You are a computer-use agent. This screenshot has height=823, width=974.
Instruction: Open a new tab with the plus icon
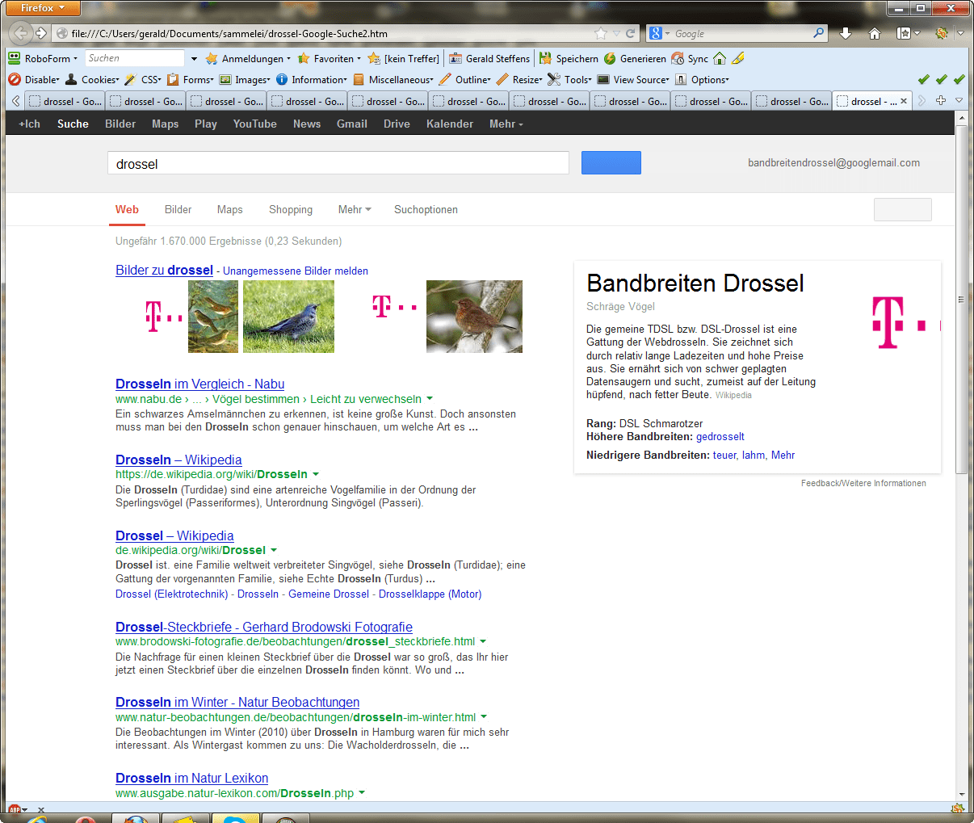(941, 100)
